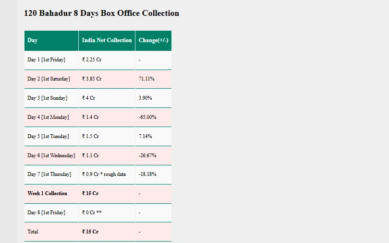
Task: Click the -65.00% change value
Action: (147, 117)
